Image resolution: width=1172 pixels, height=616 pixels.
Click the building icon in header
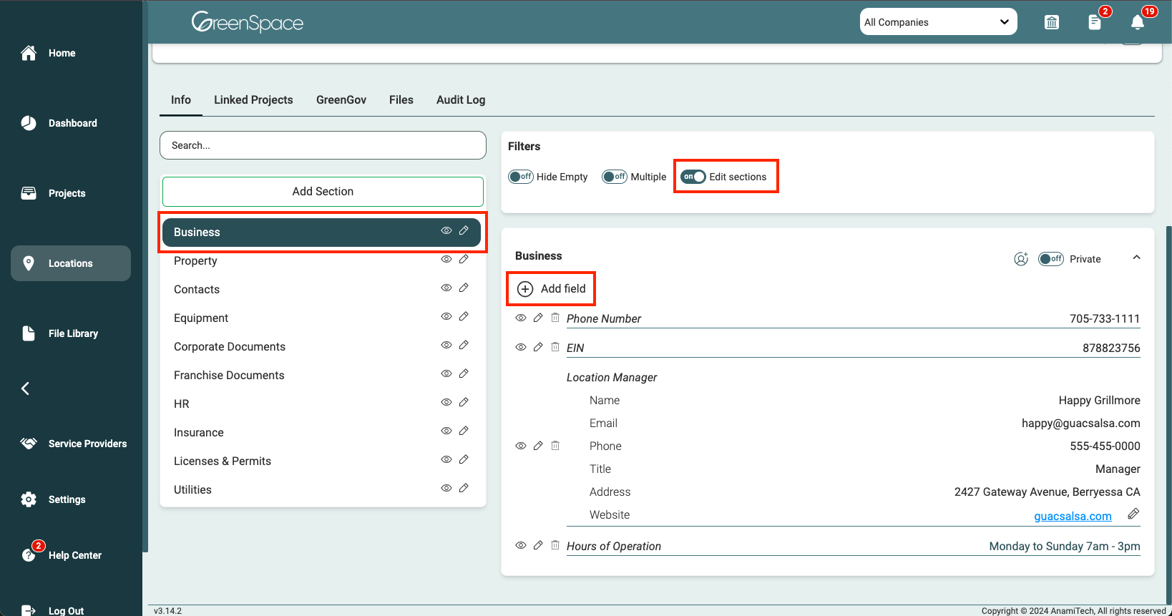coord(1052,22)
